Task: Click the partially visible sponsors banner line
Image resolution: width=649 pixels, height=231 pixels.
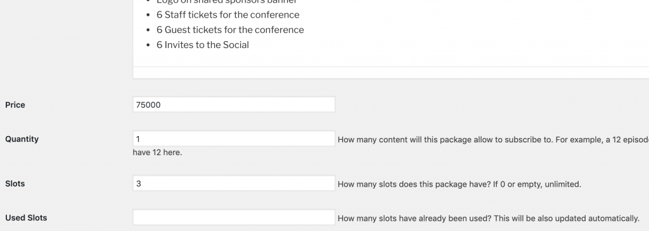Action: pos(226,2)
